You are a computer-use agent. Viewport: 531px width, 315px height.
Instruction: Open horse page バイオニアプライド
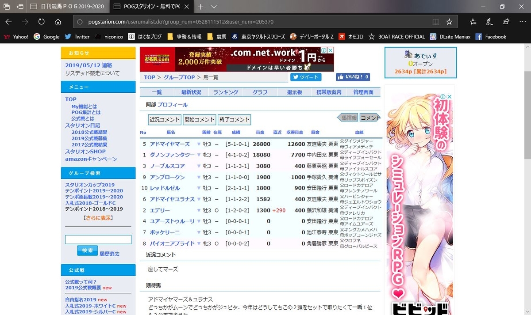172,243
